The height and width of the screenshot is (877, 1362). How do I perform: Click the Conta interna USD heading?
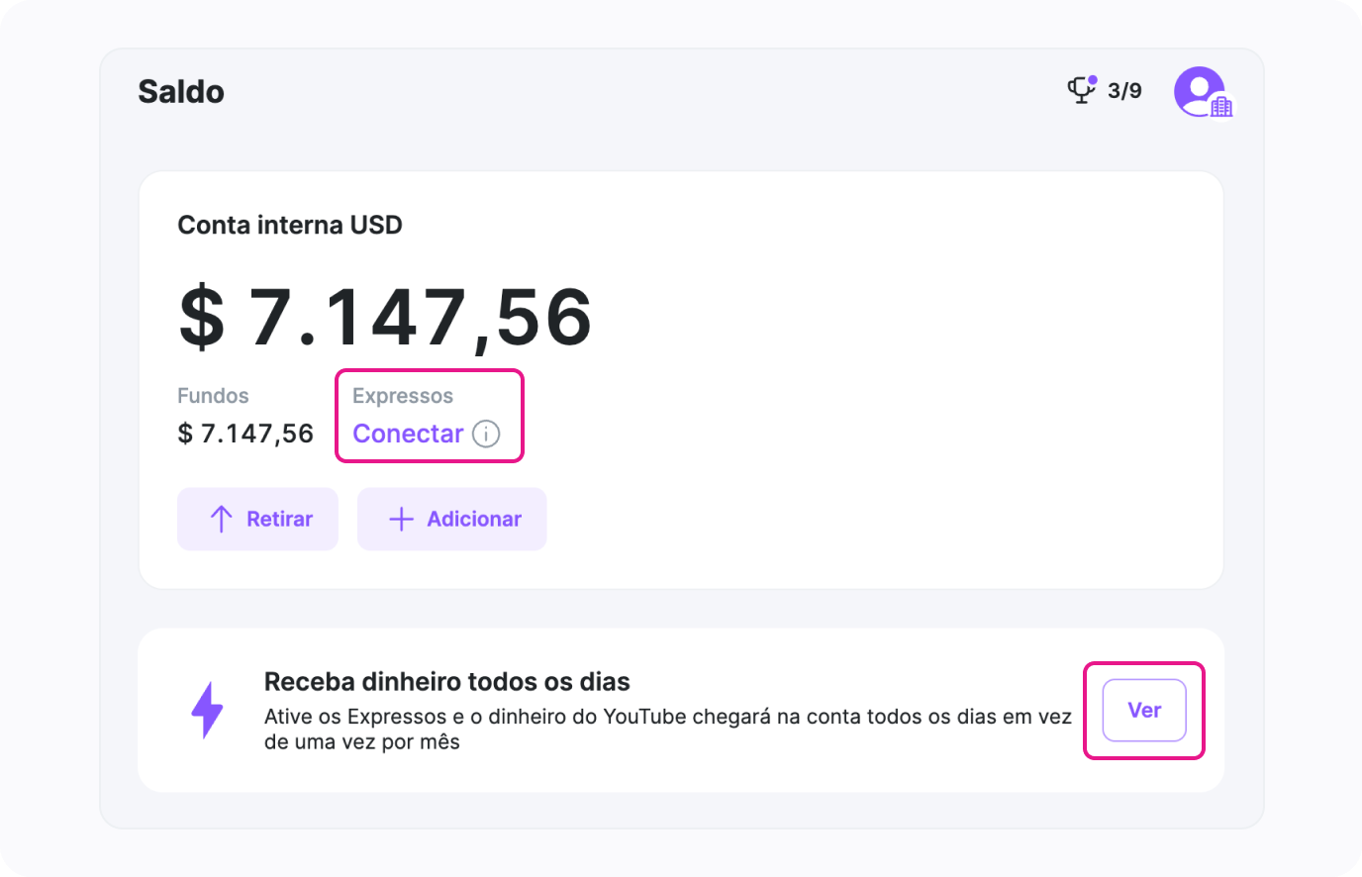tap(290, 225)
